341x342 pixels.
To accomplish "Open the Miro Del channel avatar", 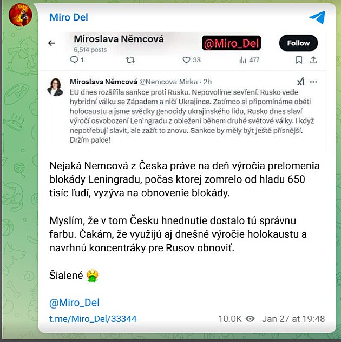I will [x=21, y=15].
